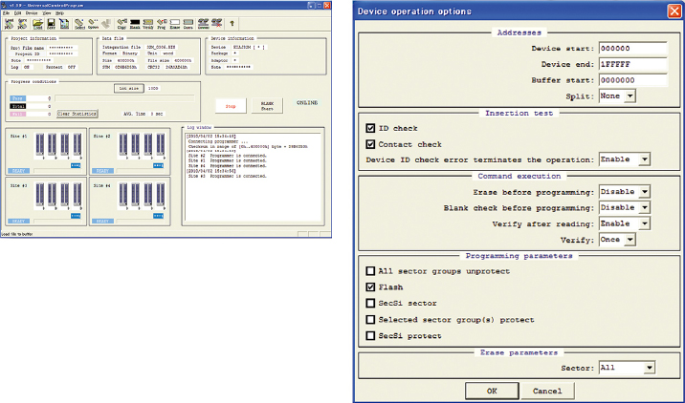Open the Edit menu

[18, 13]
